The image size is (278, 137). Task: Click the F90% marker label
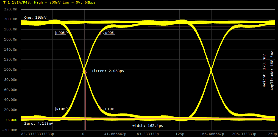(x=61, y=33)
